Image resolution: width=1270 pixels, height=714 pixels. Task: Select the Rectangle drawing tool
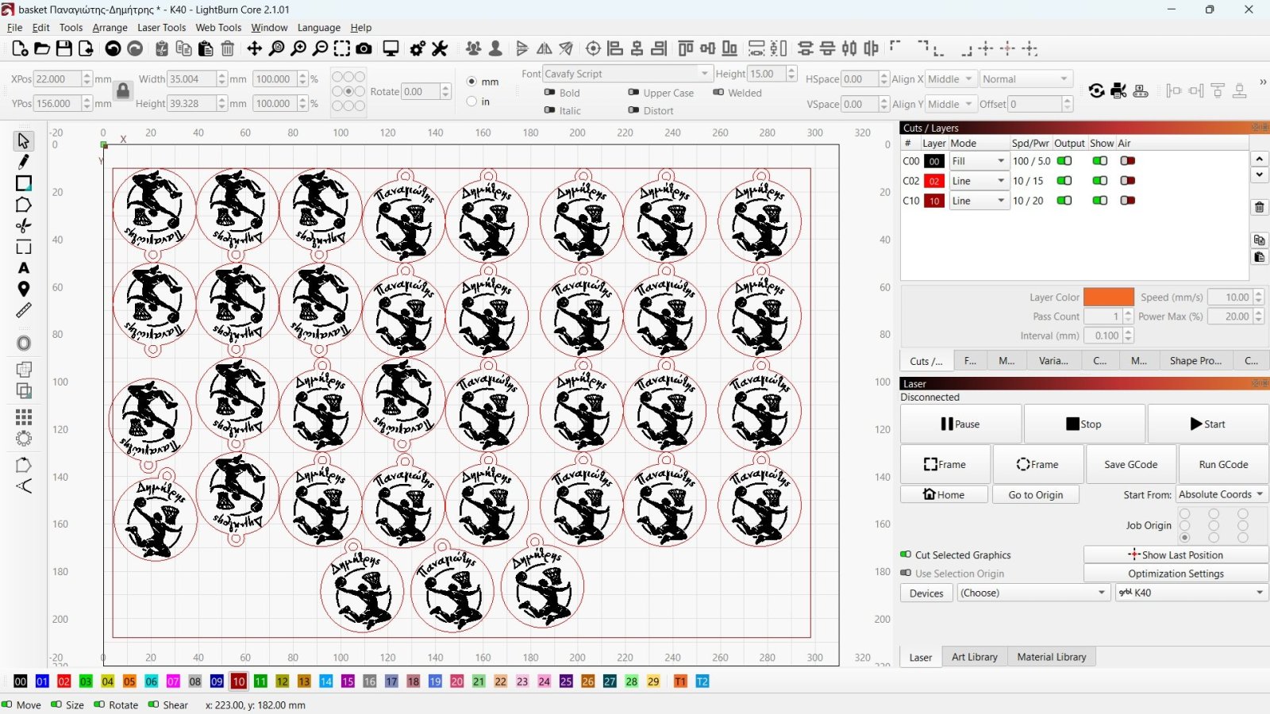point(24,183)
